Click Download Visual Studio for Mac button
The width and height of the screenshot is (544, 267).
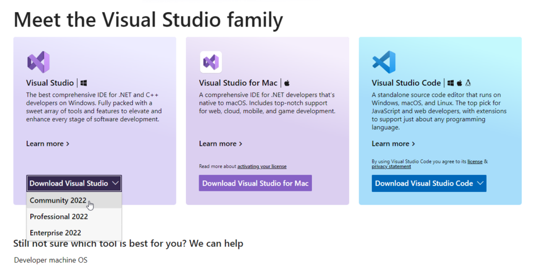pyautogui.click(x=256, y=183)
